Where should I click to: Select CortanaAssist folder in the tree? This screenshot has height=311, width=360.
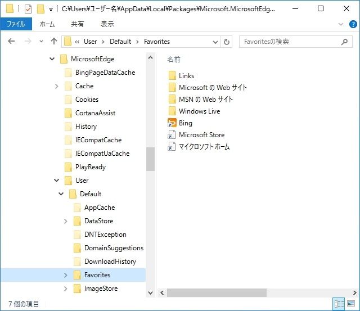(95, 113)
